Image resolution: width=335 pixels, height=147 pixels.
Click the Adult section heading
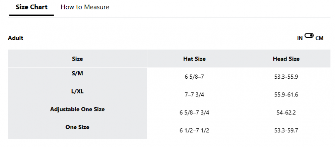[x=16, y=38]
